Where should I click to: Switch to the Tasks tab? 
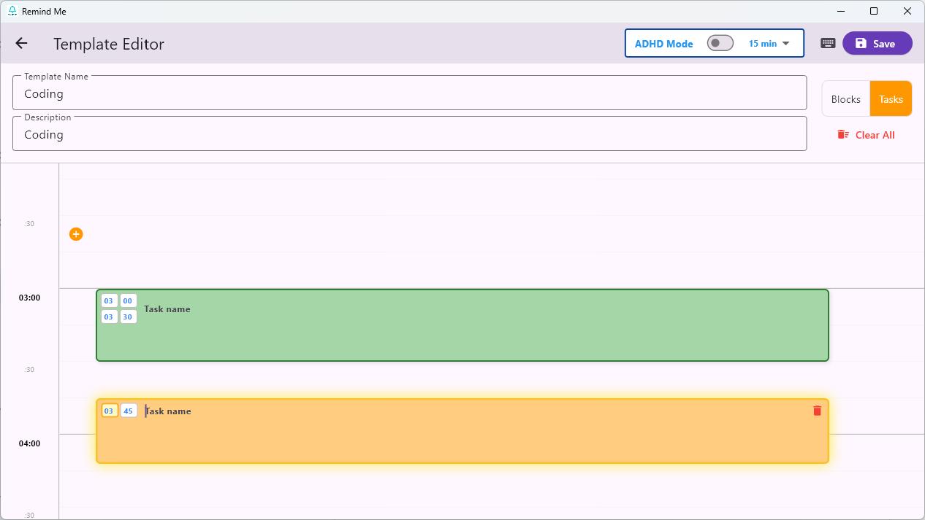[x=891, y=99]
